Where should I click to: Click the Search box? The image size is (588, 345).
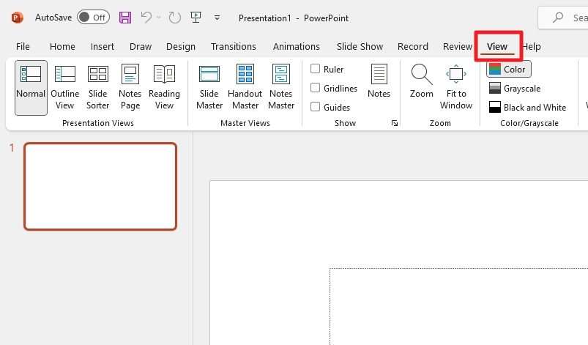pyautogui.click(x=563, y=18)
